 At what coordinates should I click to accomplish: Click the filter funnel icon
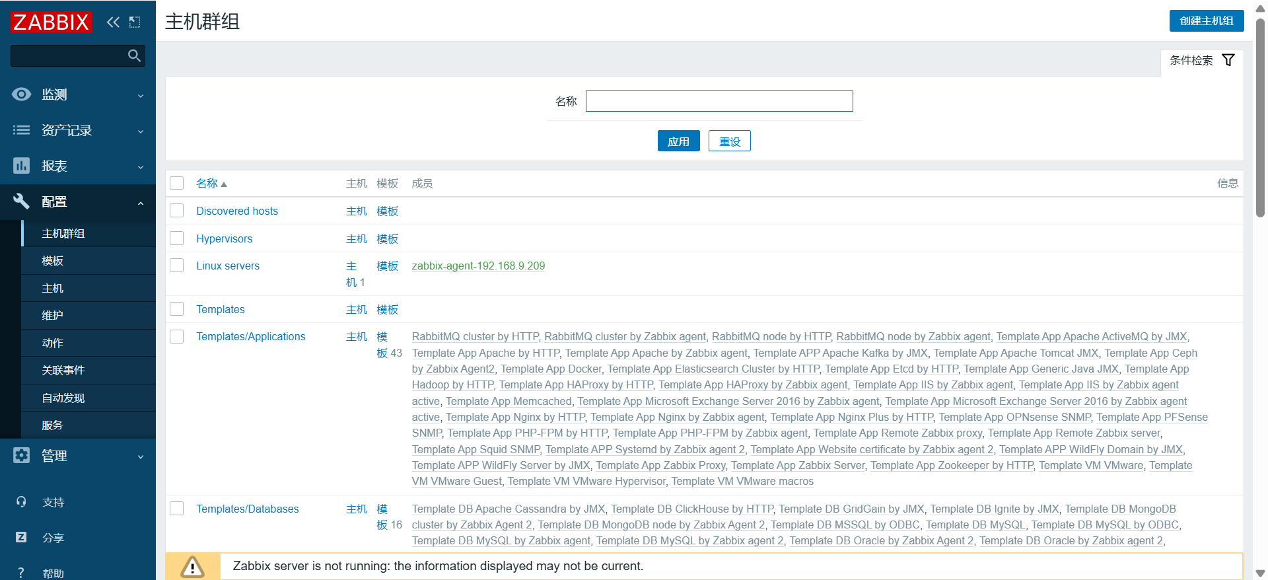[1228, 60]
